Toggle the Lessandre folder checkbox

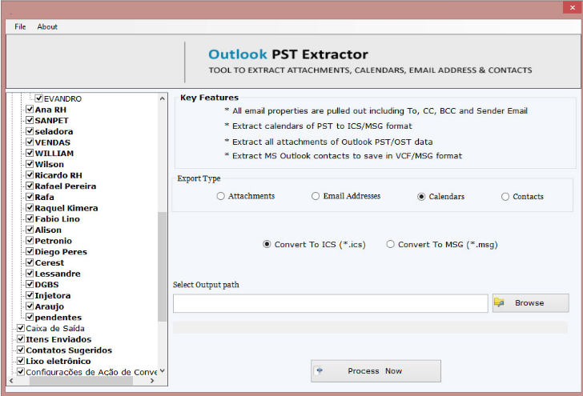(x=30, y=274)
